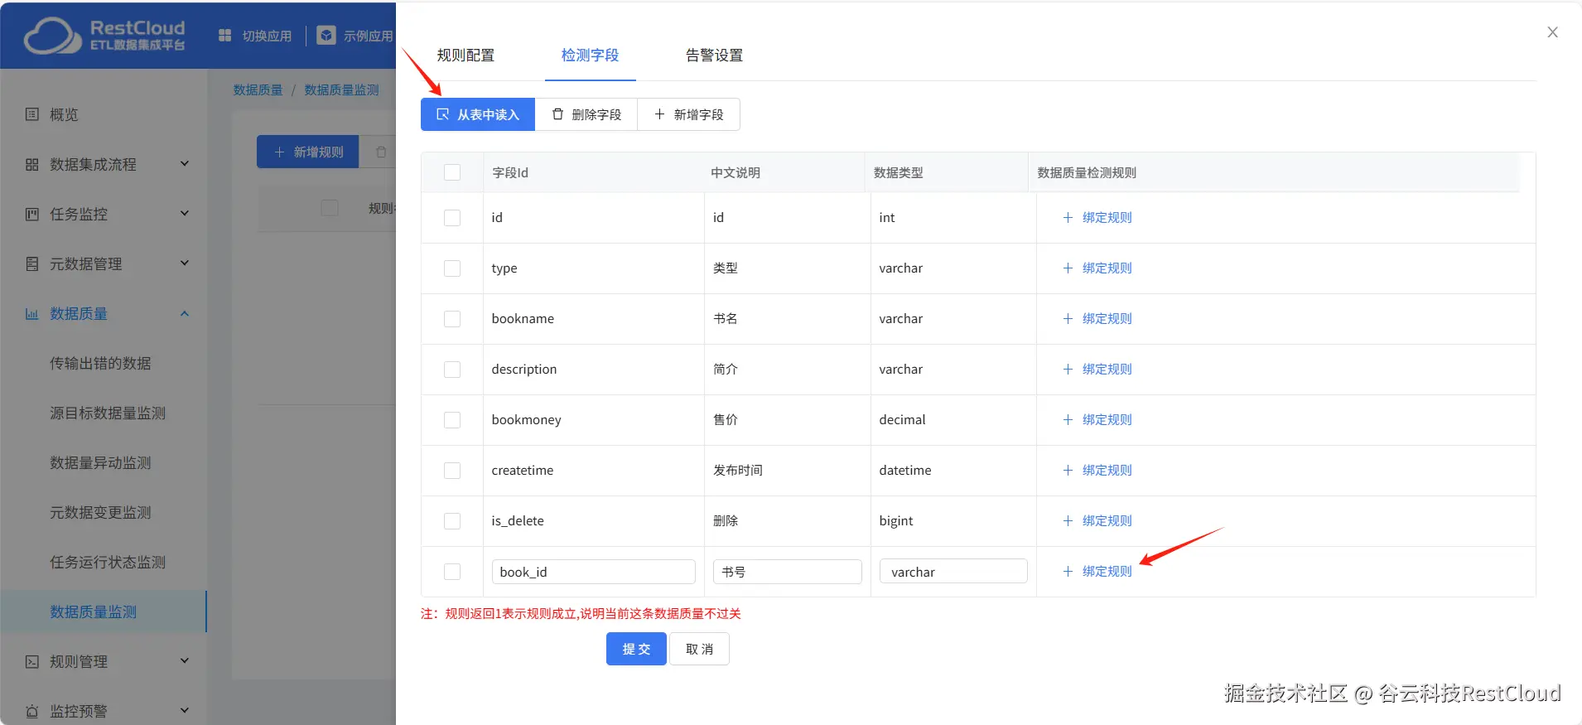The image size is (1582, 725).
Task: Click the '发布时间' description cell
Action: coord(787,470)
